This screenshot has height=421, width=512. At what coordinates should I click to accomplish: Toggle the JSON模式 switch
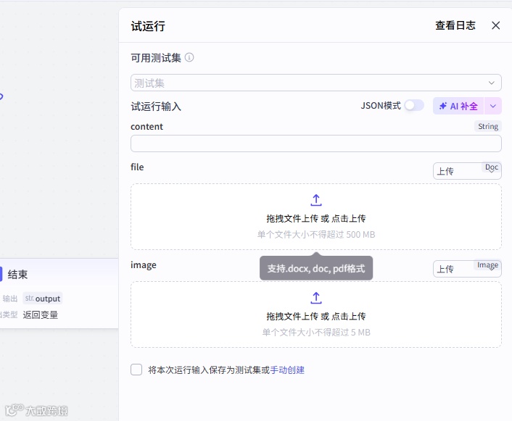414,105
